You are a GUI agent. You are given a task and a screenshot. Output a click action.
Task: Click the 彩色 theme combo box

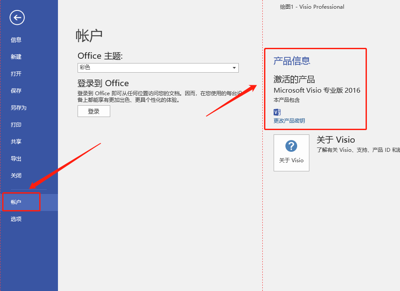coord(158,68)
